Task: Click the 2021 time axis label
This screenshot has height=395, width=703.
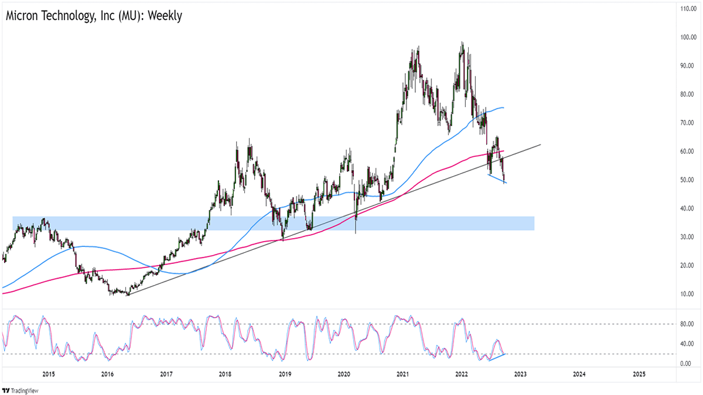Action: pyautogui.click(x=402, y=374)
